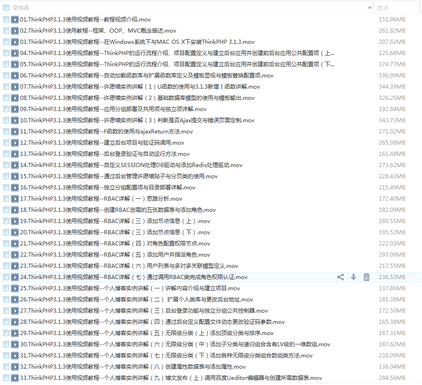Check the box for file 01 教程视频介绍

(6, 20)
